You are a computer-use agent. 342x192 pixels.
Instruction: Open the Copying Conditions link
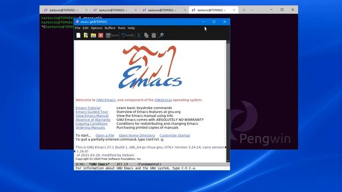(x=91, y=123)
